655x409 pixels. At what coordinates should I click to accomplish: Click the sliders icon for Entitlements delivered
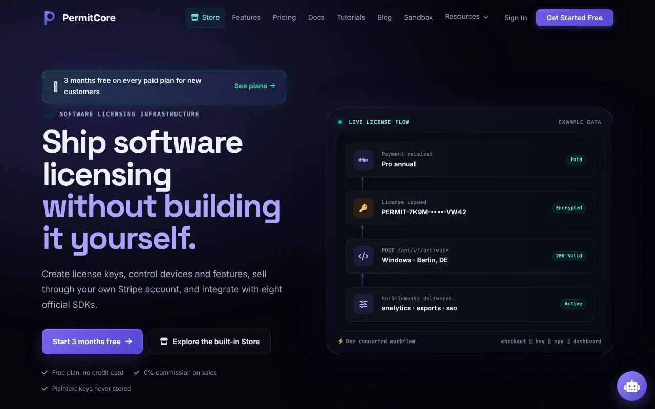(x=363, y=304)
